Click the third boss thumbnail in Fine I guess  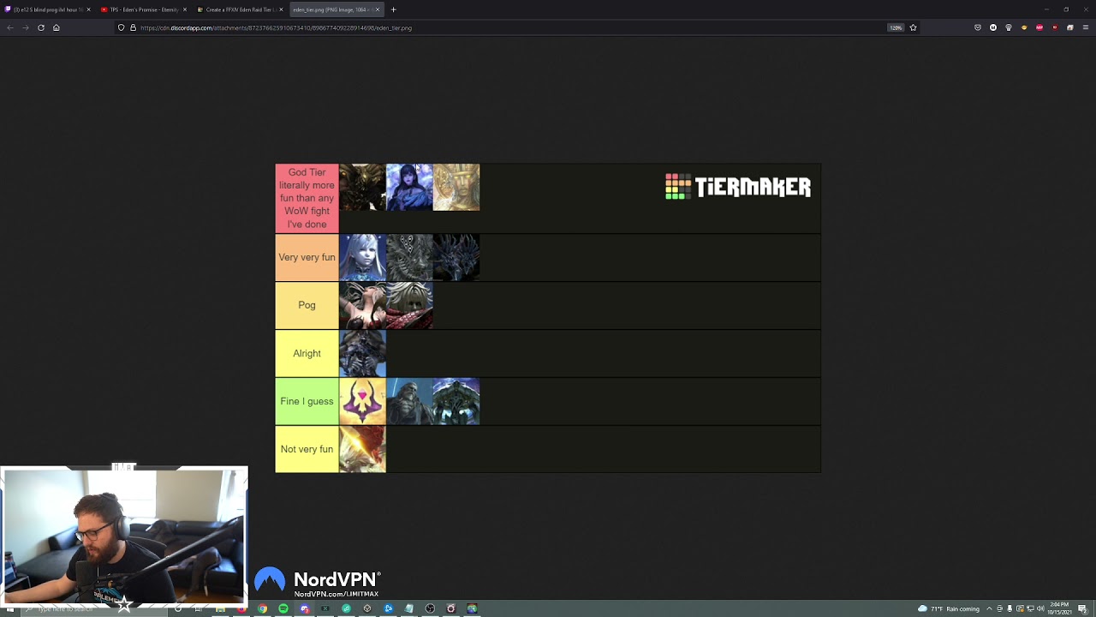pyautogui.click(x=456, y=401)
